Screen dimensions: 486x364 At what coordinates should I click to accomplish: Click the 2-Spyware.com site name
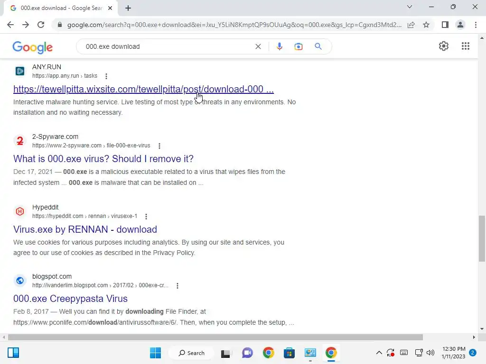coord(55,136)
